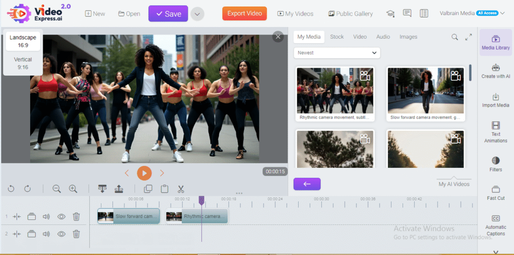Viewport: 514px width, 255px height.
Task: Click the media library scrollbar
Action: (471, 73)
